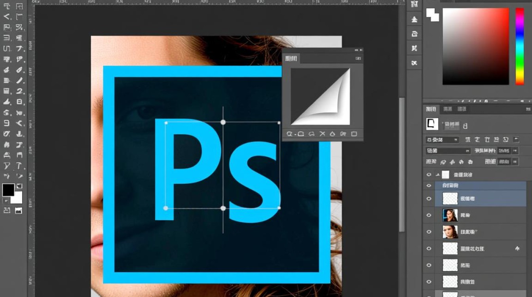The width and height of the screenshot is (532, 297).
Task: Click the top-center transform handle above Ps
Action: [x=223, y=122]
